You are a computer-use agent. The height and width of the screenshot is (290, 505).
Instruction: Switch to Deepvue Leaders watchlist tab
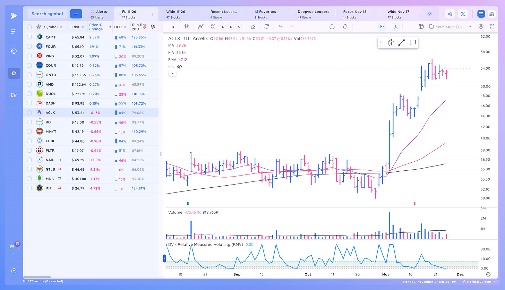(x=313, y=14)
